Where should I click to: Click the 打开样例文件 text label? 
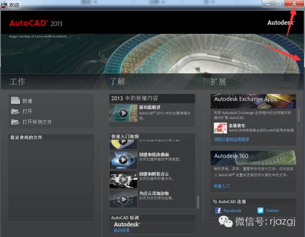(x=37, y=122)
